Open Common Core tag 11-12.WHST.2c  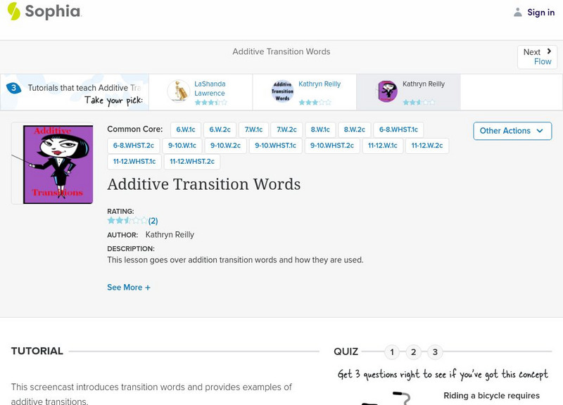(192, 162)
